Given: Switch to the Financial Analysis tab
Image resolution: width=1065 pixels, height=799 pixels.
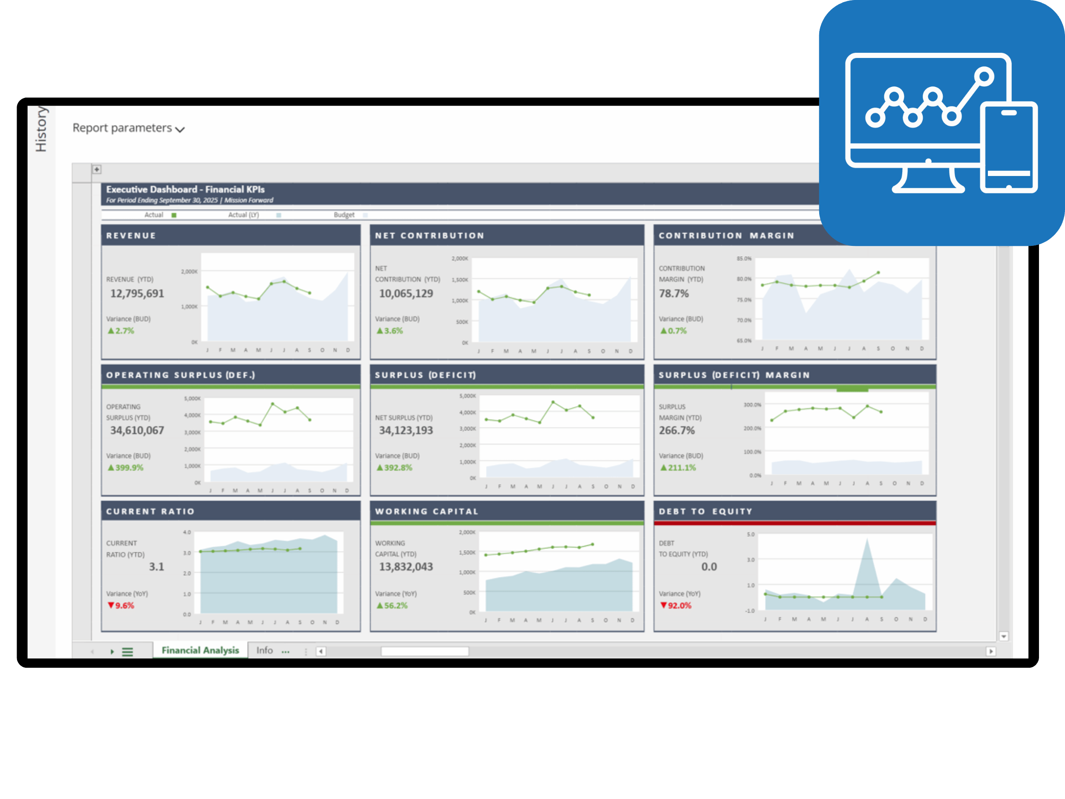Looking at the screenshot, I should pos(200,650).
